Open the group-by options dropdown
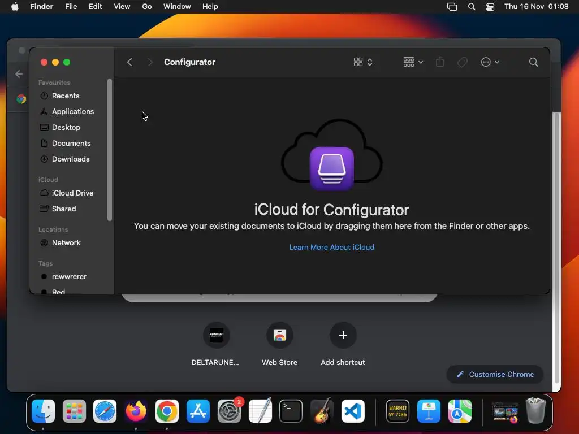The width and height of the screenshot is (579, 434). (413, 62)
